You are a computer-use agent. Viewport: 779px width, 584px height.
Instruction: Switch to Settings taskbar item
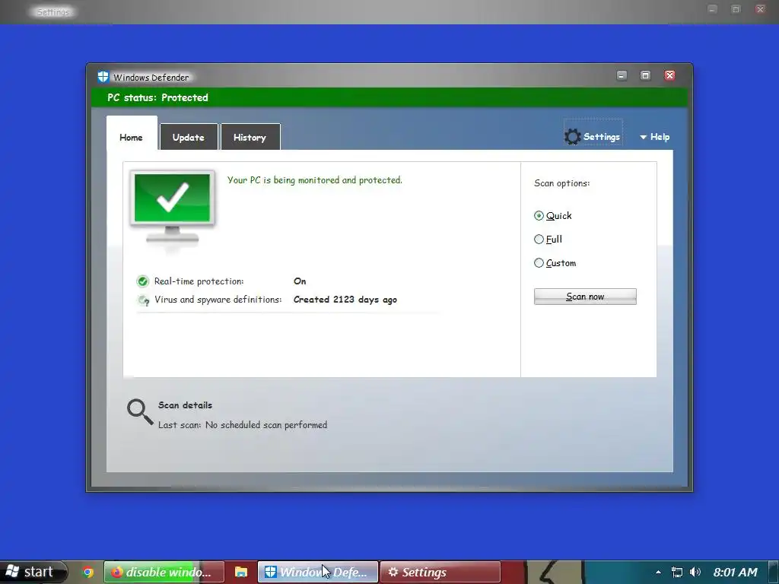pos(440,572)
